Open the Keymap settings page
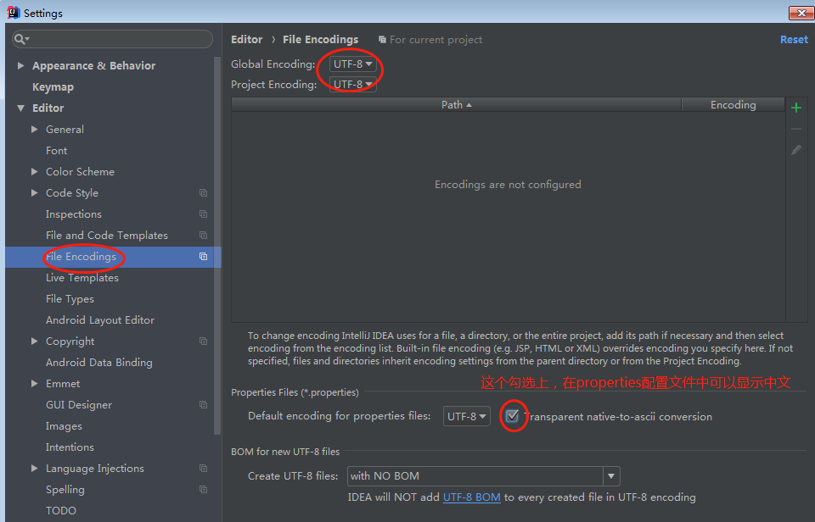Image resolution: width=815 pixels, height=522 pixels. [53, 87]
